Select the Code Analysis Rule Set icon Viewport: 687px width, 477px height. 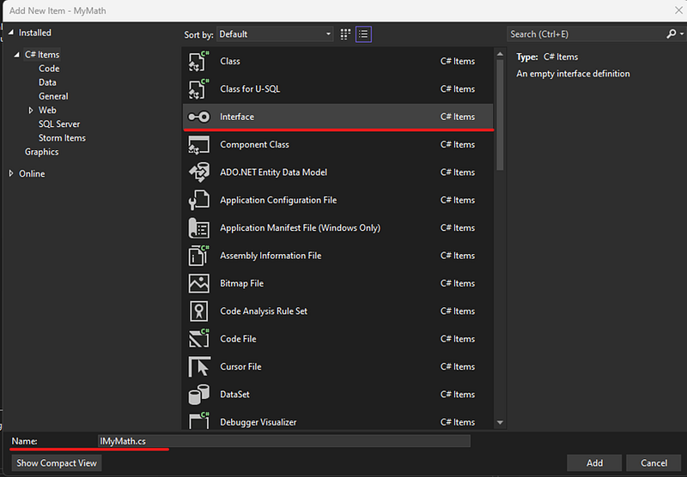tap(199, 311)
